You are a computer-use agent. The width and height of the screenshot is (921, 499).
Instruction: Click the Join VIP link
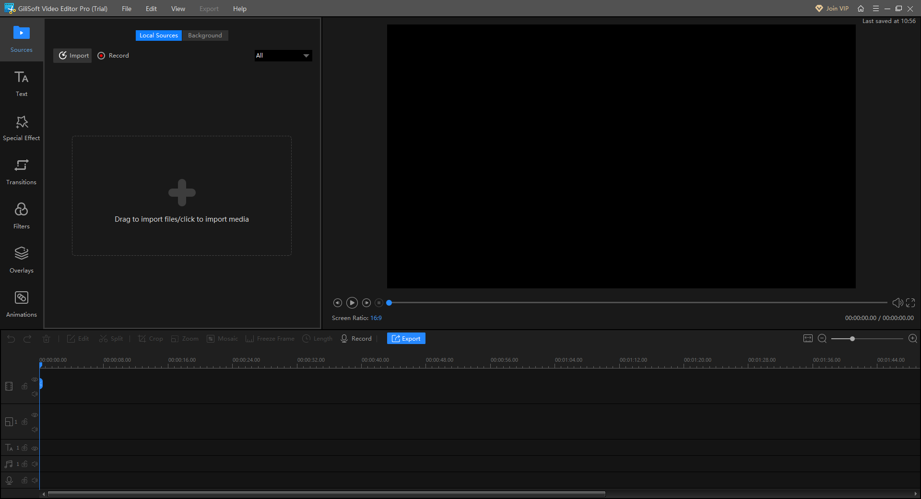(832, 9)
